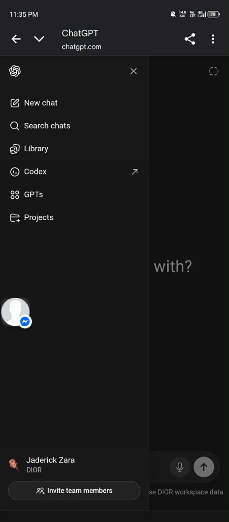Toggle temporary chat dashed circle icon
This screenshot has height=522, width=229.
[214, 71]
